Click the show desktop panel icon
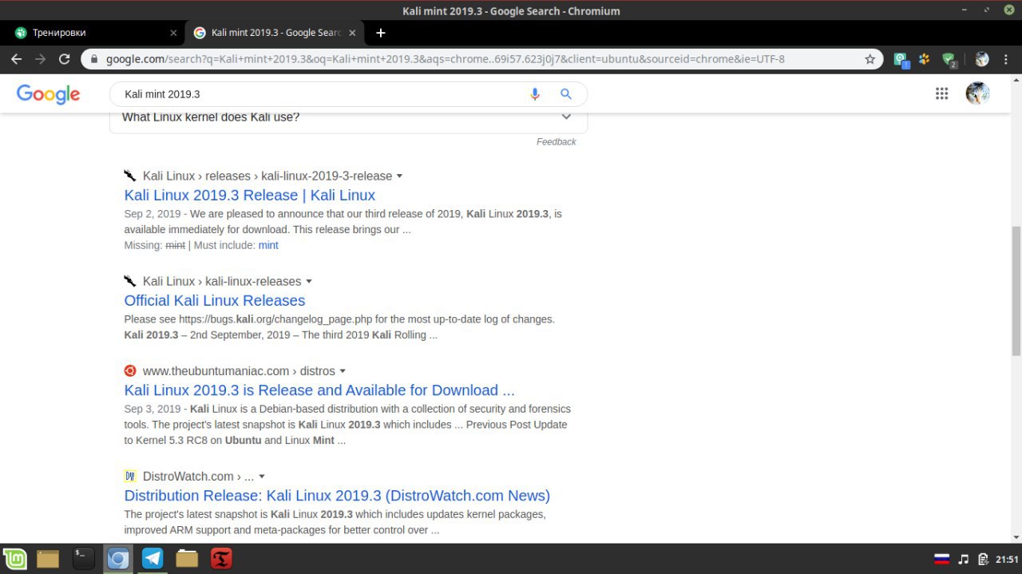 point(48,559)
